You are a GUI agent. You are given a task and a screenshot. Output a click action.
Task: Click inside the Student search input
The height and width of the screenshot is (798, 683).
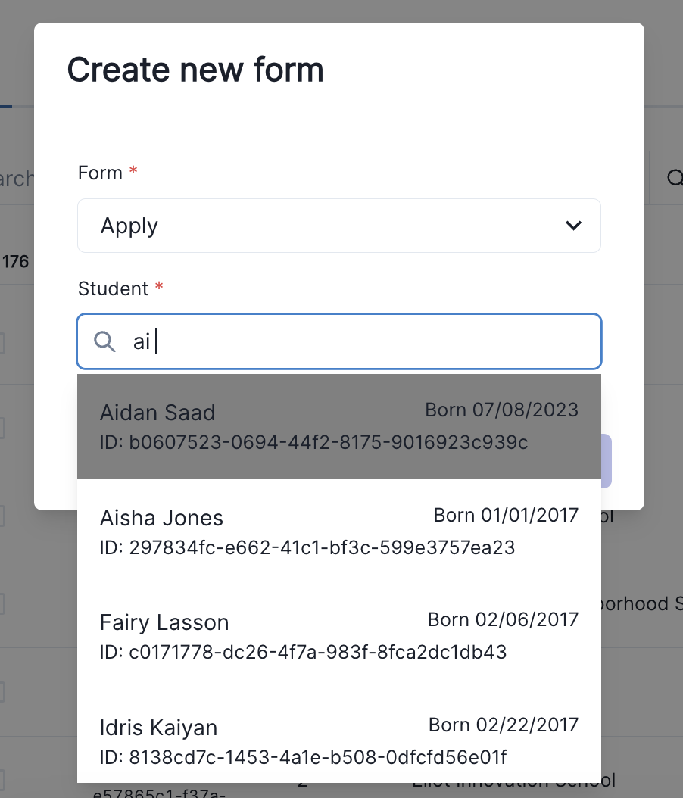click(303, 341)
